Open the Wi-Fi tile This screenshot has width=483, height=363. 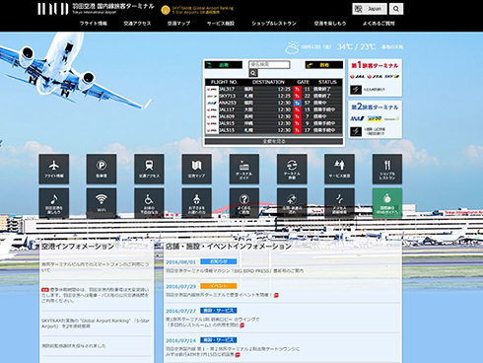pos(102,203)
